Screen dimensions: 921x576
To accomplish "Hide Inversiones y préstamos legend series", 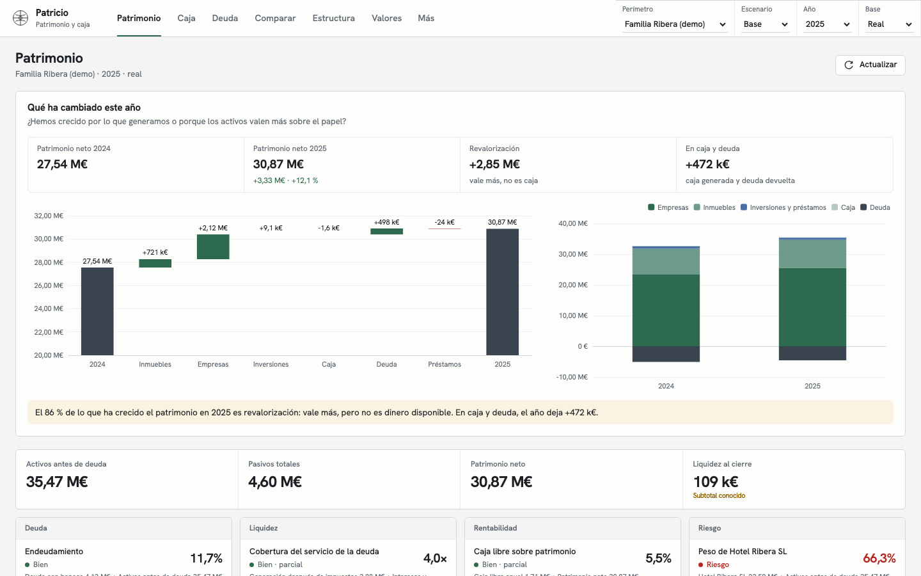I will [x=783, y=207].
